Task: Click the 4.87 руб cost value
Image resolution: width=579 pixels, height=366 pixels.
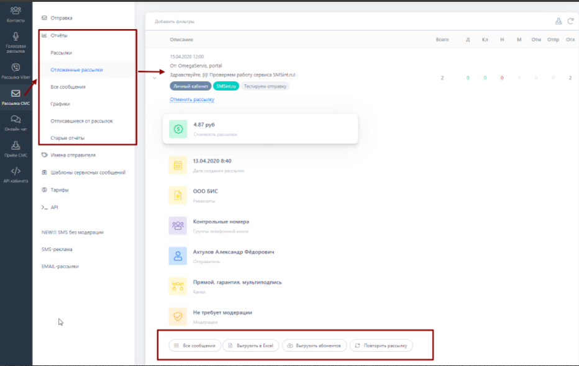Action: click(204, 125)
